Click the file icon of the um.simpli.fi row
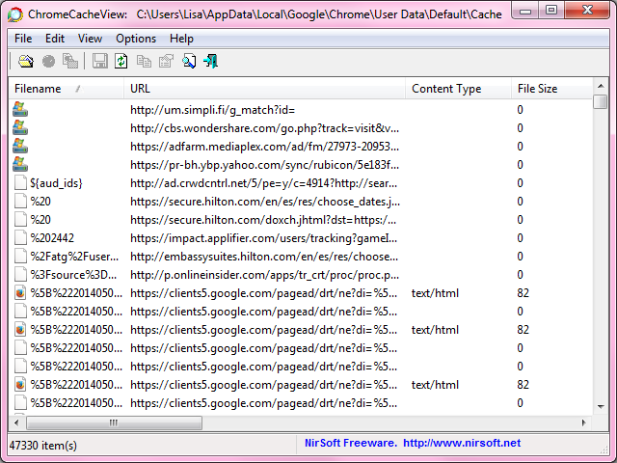 tap(20, 109)
